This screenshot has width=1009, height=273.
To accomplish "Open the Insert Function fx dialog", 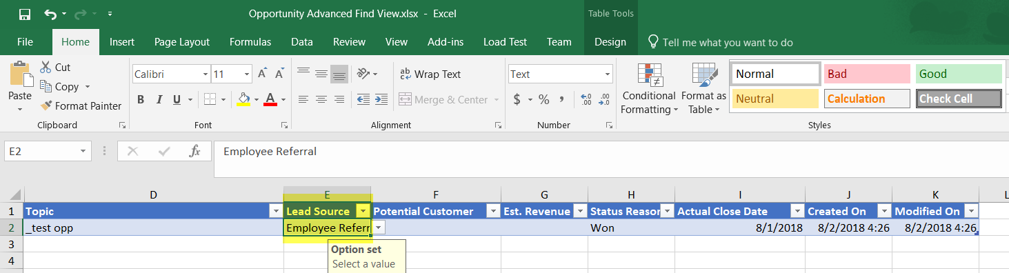I will [194, 151].
